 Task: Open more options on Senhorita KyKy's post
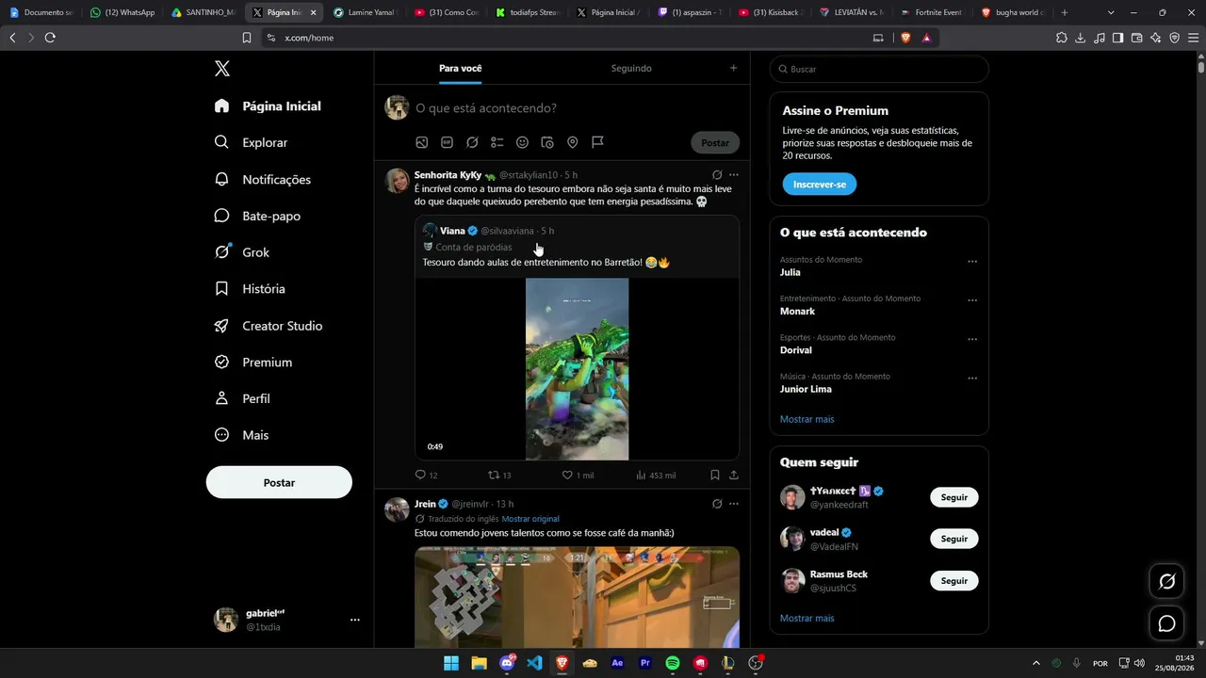pyautogui.click(x=734, y=175)
